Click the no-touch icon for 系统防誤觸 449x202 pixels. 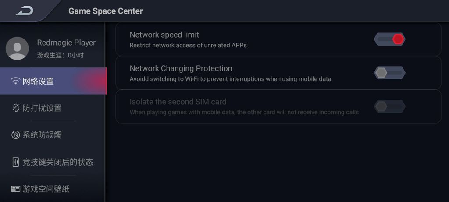[x=16, y=135]
